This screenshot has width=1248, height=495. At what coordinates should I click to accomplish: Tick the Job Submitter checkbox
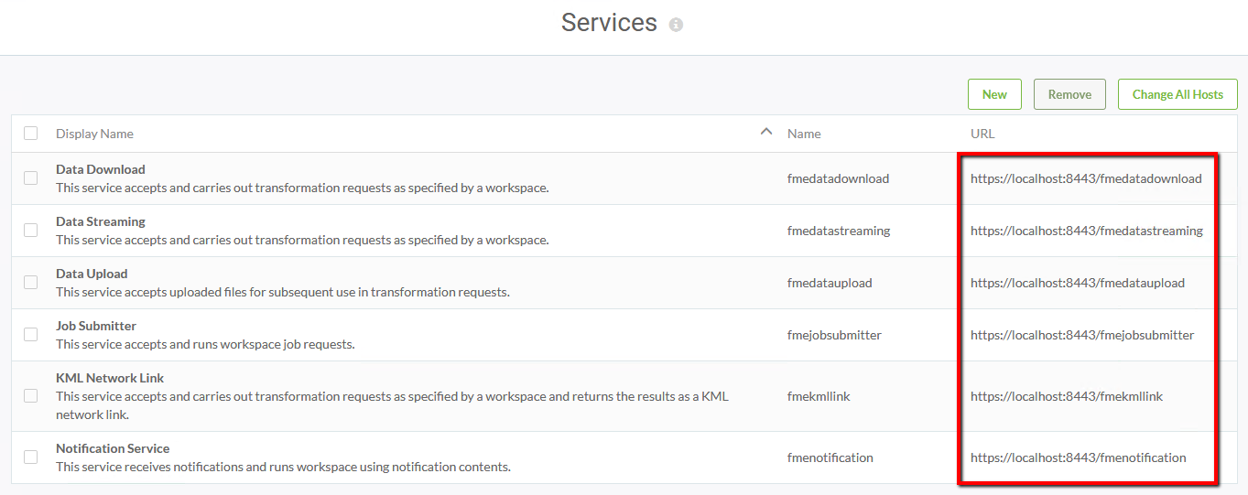[x=31, y=335]
